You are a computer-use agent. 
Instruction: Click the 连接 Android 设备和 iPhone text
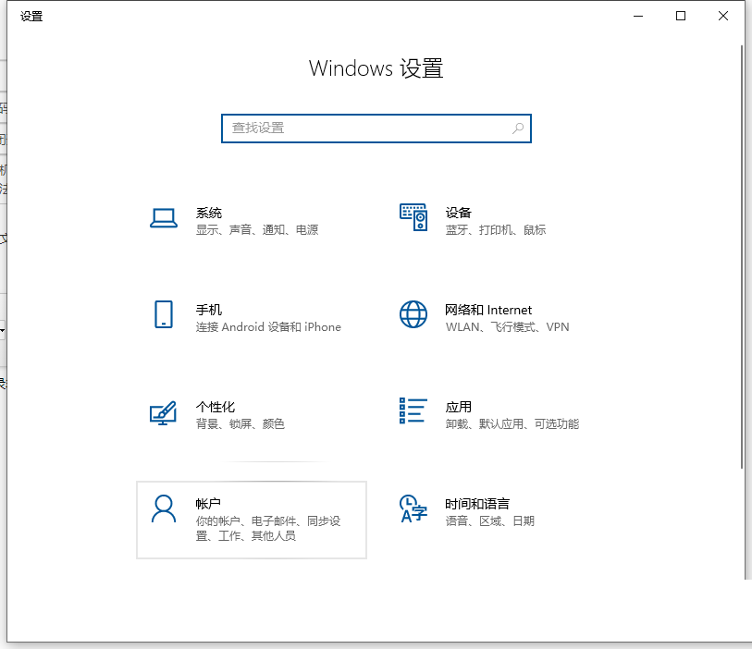pos(268,327)
